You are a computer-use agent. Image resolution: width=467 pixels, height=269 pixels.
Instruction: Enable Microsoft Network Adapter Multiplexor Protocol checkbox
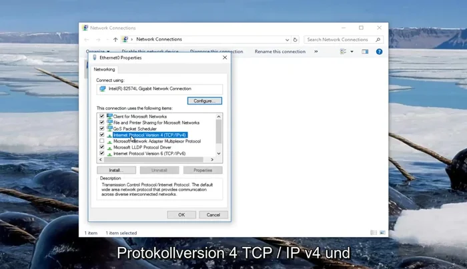coord(102,141)
